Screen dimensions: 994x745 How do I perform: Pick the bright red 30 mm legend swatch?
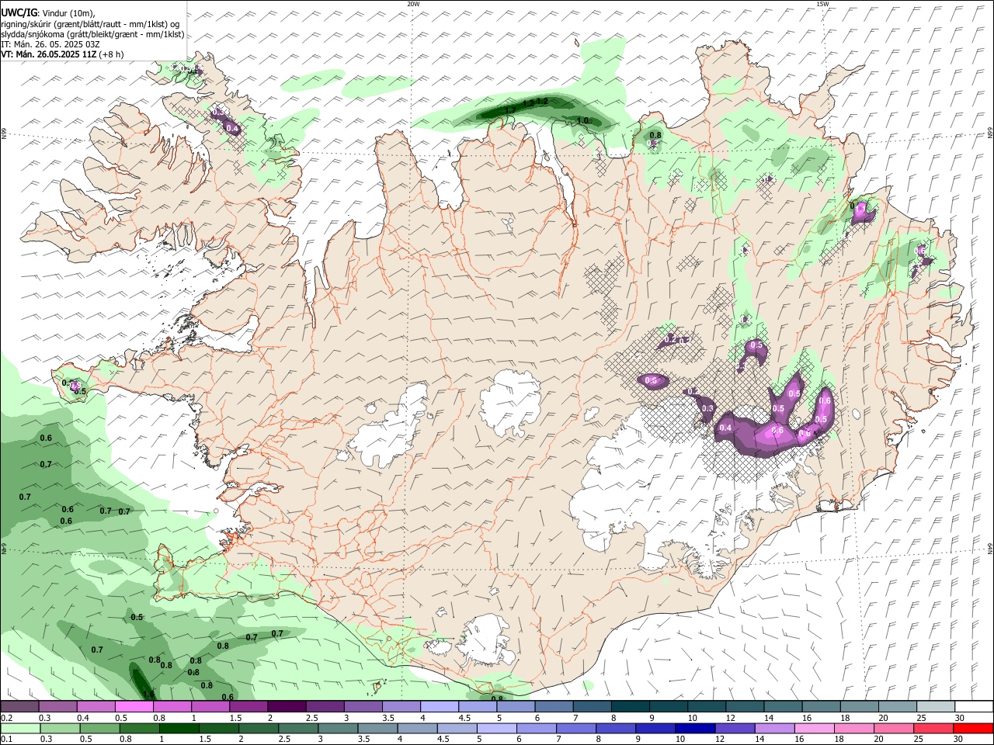tap(973, 728)
